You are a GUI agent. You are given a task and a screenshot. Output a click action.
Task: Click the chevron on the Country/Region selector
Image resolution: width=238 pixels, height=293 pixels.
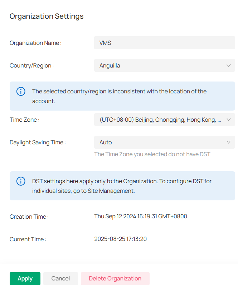(x=229, y=65)
